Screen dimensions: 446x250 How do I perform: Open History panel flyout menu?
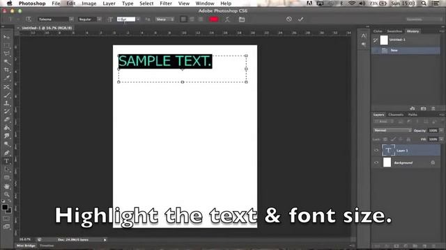pyautogui.click(x=443, y=31)
